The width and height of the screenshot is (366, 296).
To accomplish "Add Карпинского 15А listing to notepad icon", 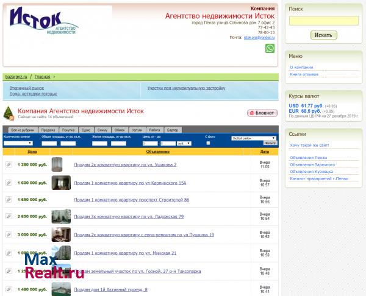I will 9,183.
